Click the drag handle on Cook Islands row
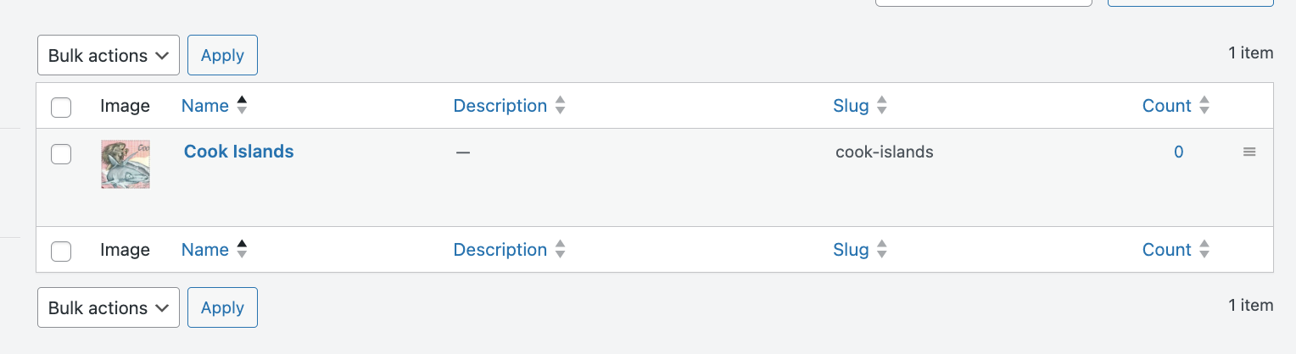1296x354 pixels. (1249, 152)
